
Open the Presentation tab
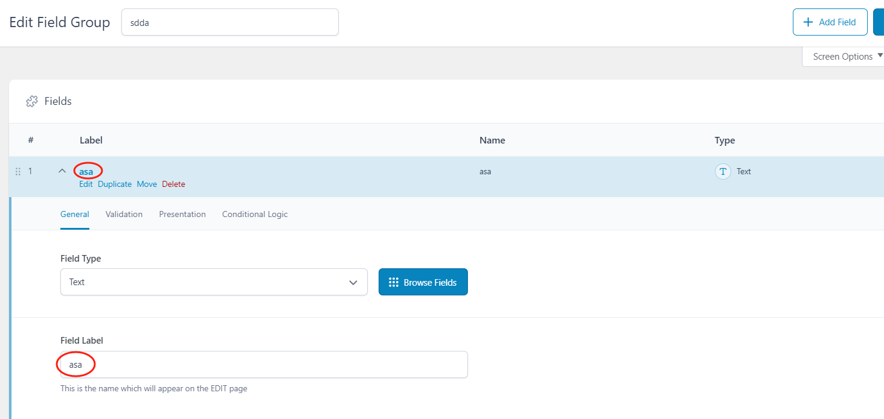pos(182,214)
